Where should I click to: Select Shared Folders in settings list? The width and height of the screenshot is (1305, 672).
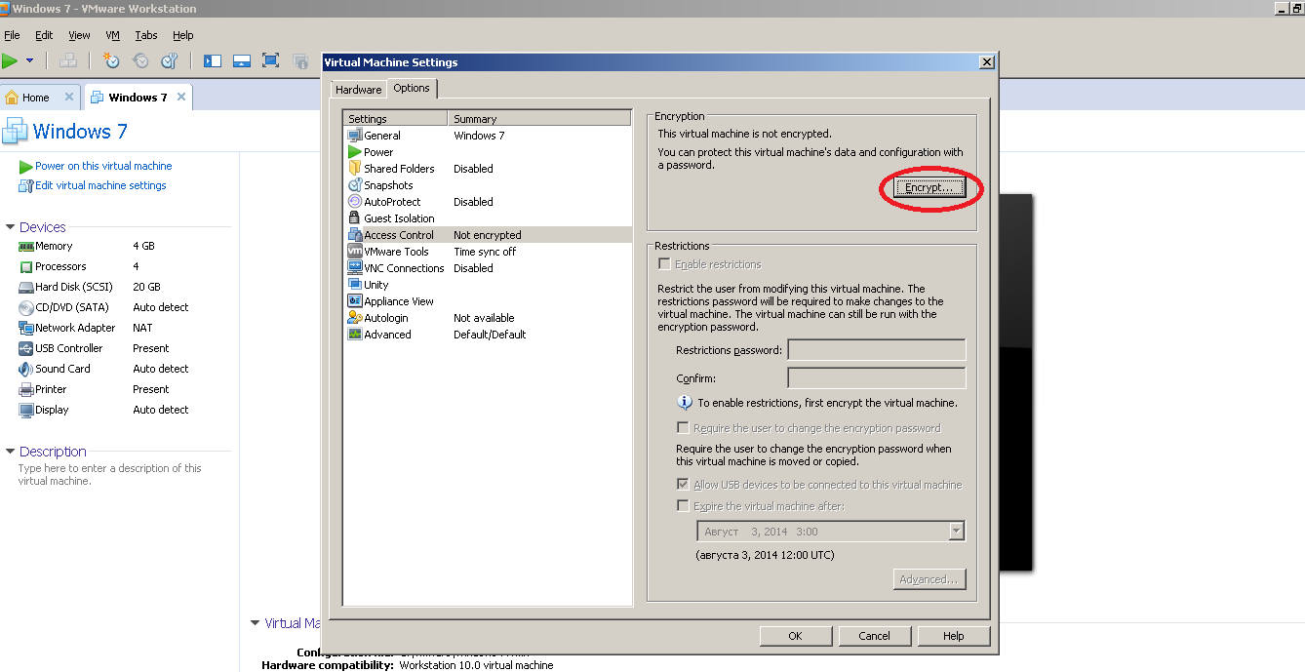point(489,169)
